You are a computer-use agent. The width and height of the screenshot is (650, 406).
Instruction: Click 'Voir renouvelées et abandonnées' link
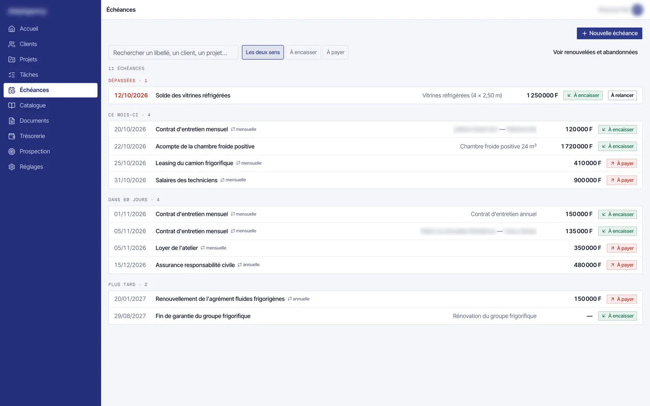coord(595,52)
